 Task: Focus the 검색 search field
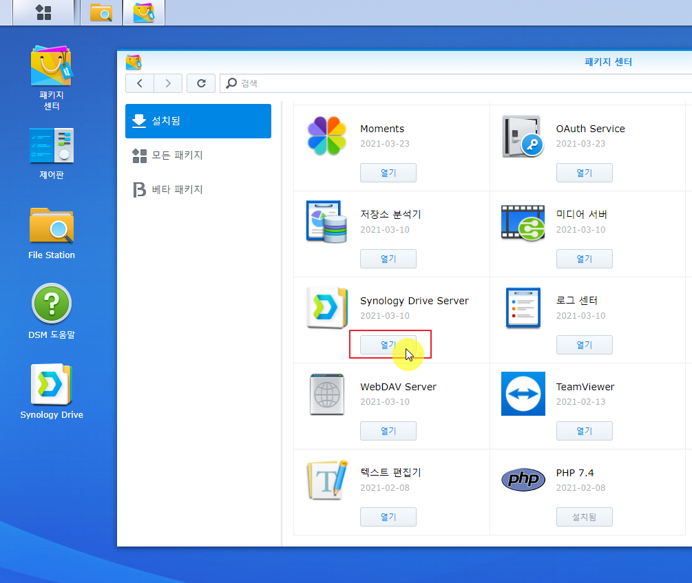pos(456,83)
